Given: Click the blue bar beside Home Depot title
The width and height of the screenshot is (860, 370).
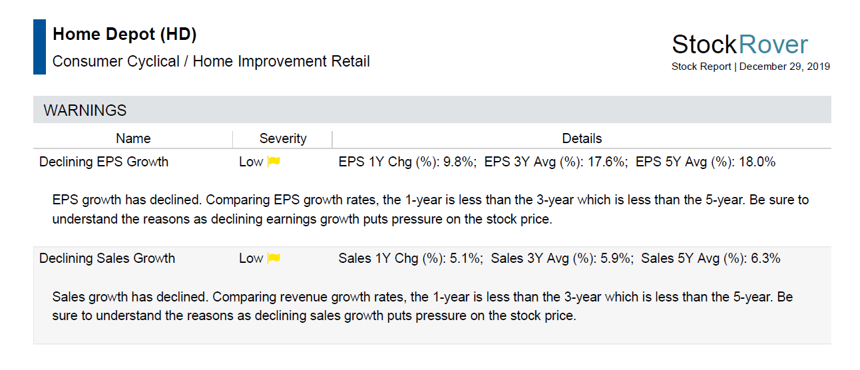Looking at the screenshot, I should click(x=39, y=47).
